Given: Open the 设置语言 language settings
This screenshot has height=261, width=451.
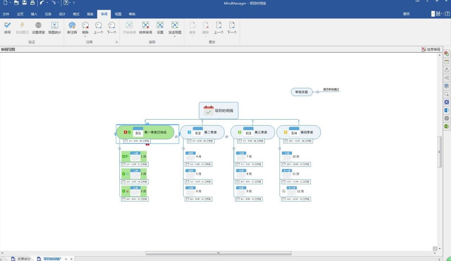Looking at the screenshot, I should tap(38, 25).
